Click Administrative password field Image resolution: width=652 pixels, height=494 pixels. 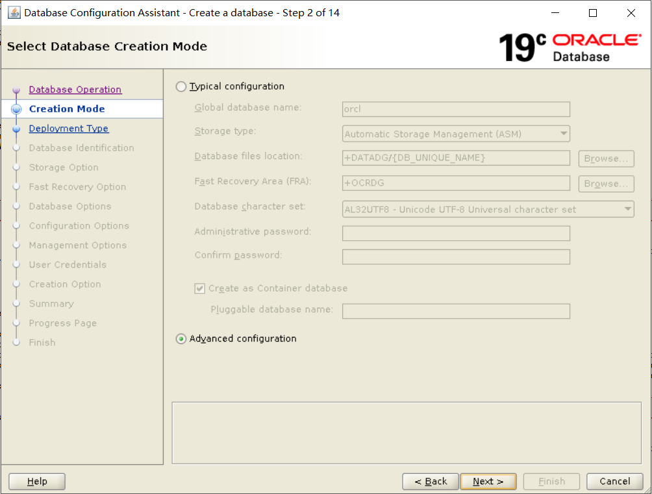click(x=456, y=233)
